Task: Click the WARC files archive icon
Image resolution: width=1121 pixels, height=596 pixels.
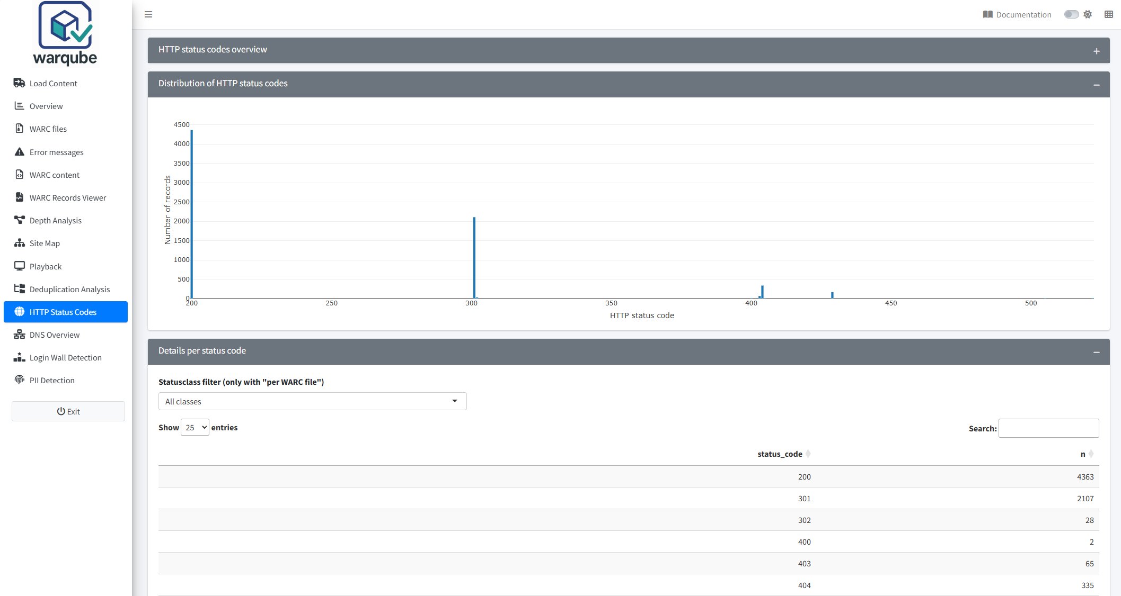Action: pyautogui.click(x=20, y=129)
